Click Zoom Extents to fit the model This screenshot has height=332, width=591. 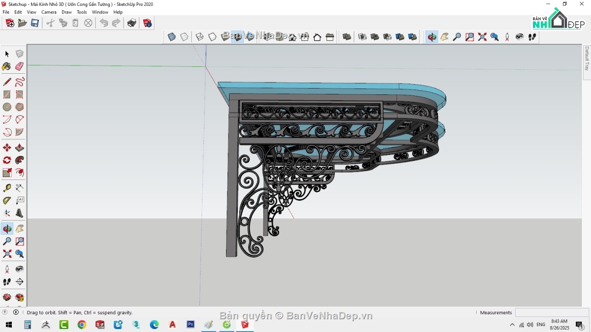[482, 36]
